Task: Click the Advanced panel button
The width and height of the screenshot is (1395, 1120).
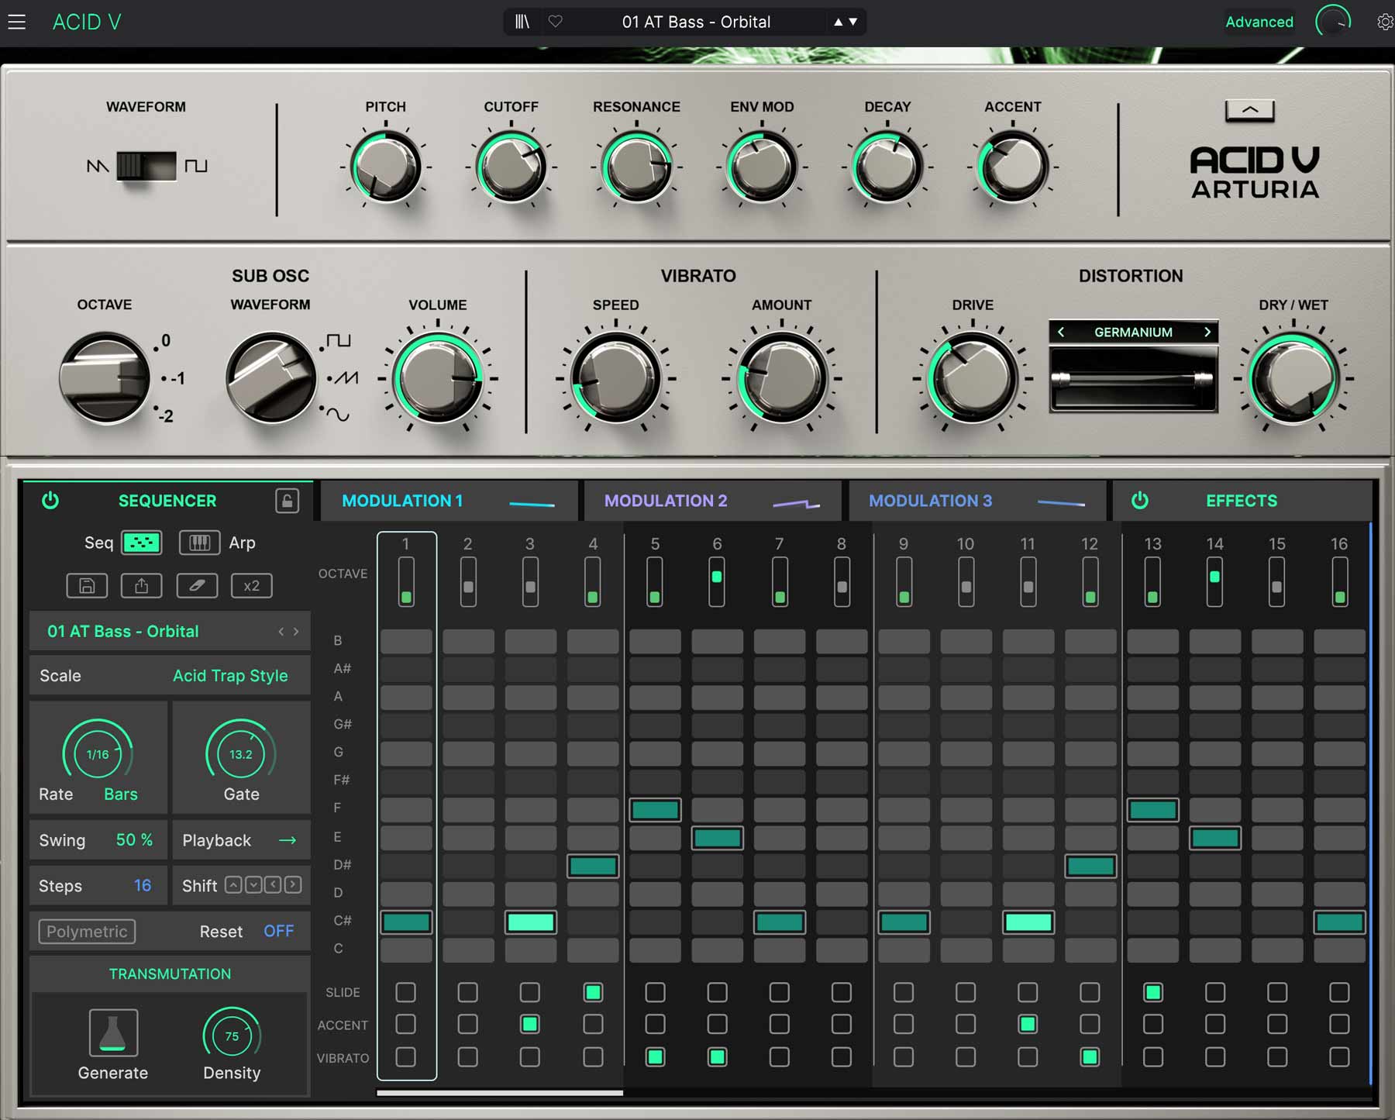Action: pos(1259,22)
